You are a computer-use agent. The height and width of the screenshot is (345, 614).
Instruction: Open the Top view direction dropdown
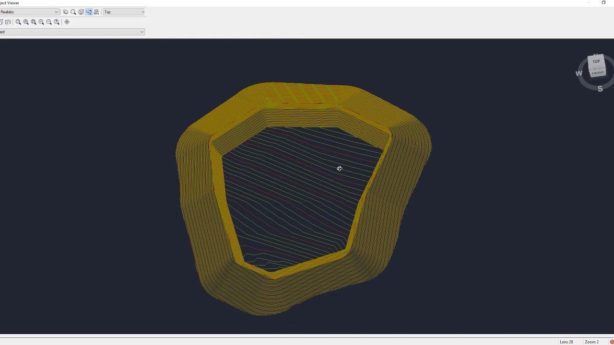124,12
